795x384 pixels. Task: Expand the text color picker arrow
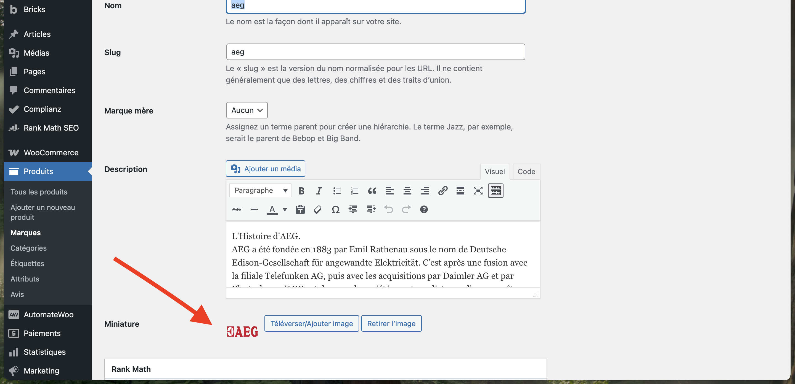pos(285,210)
